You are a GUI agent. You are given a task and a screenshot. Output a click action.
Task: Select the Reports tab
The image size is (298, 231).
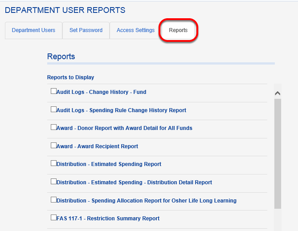tap(178, 30)
